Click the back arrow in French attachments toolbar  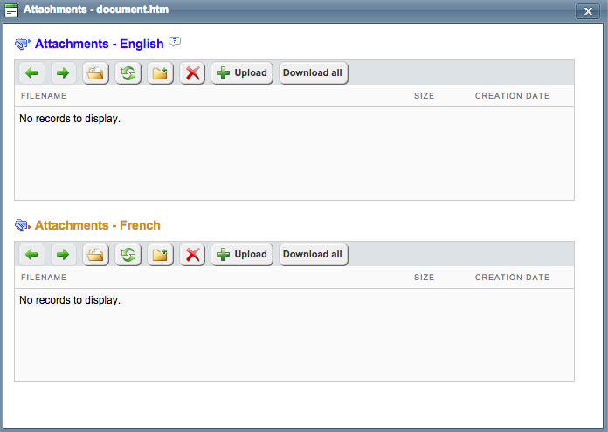click(x=31, y=254)
